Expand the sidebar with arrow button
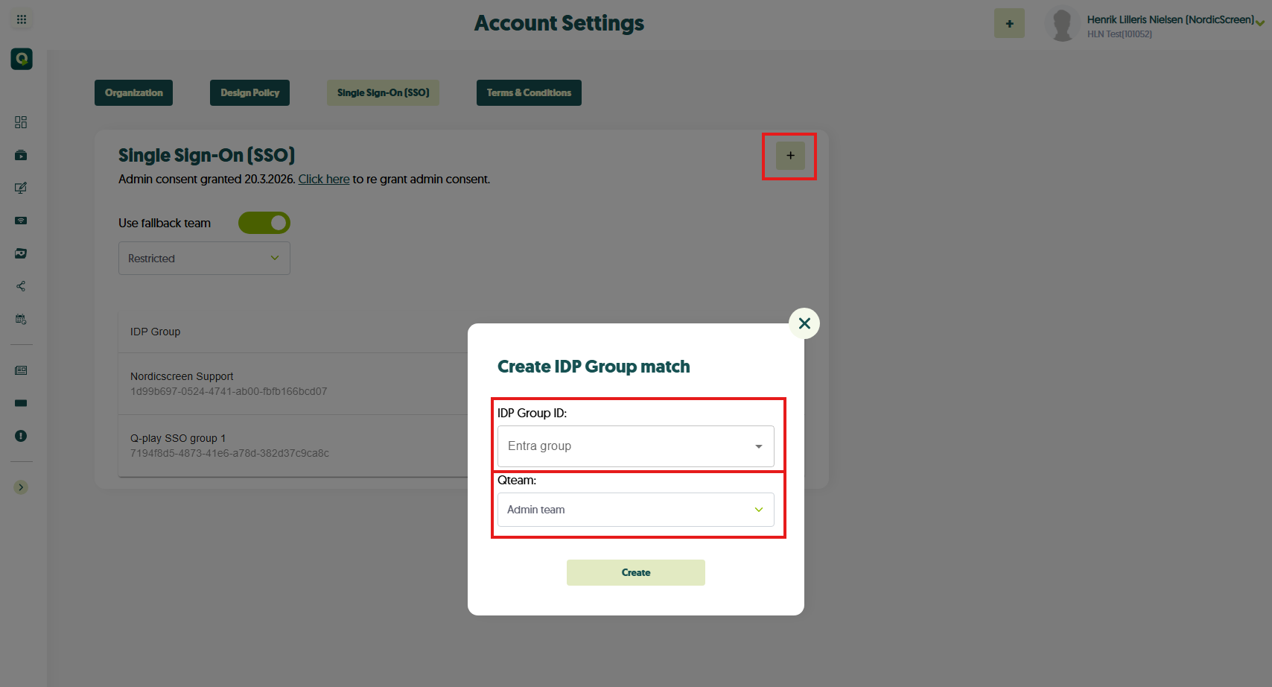The height and width of the screenshot is (687, 1272). pyautogui.click(x=21, y=487)
